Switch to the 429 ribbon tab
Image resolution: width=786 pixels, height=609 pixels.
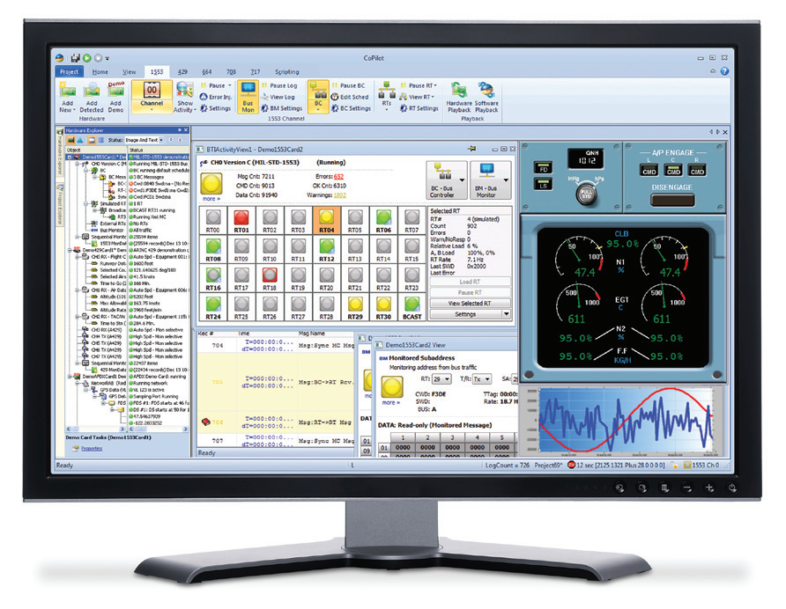pyautogui.click(x=180, y=71)
